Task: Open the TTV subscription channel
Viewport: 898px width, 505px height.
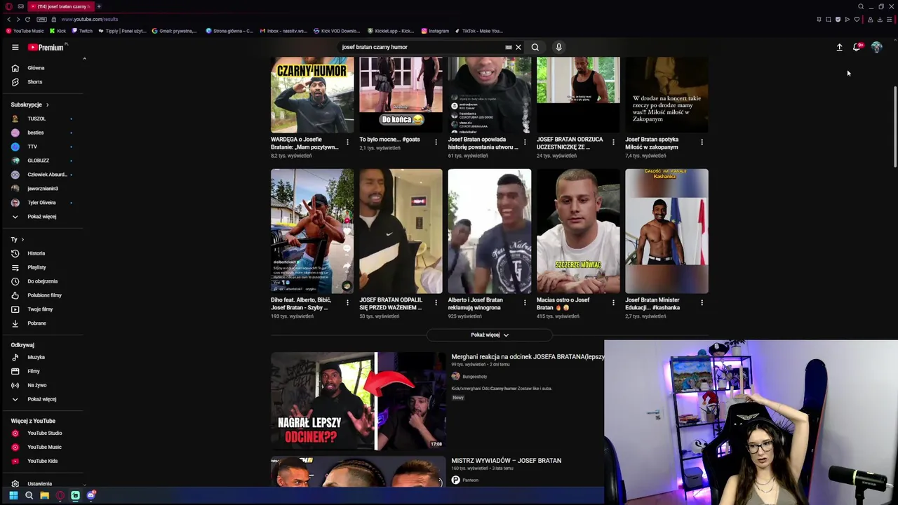Action: (42, 147)
